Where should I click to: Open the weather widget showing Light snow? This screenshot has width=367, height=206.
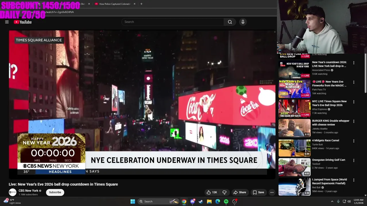coord(12,201)
